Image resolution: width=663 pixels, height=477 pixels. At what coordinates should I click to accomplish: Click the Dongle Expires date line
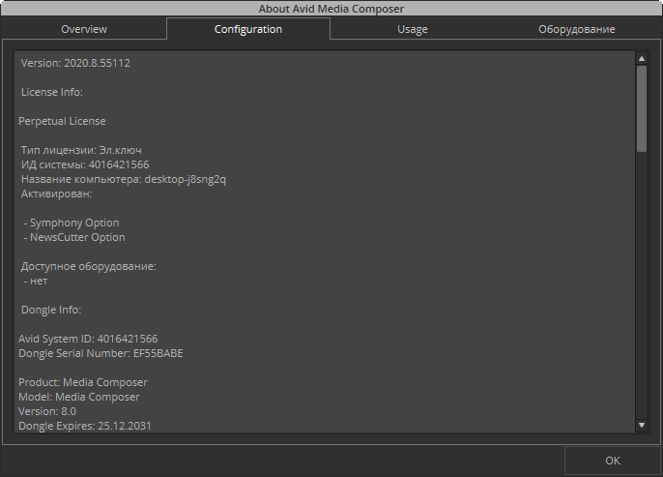(x=85, y=426)
